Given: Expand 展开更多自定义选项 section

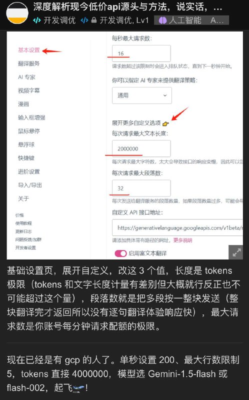Looking at the screenshot, I should pyautogui.click(x=136, y=123).
